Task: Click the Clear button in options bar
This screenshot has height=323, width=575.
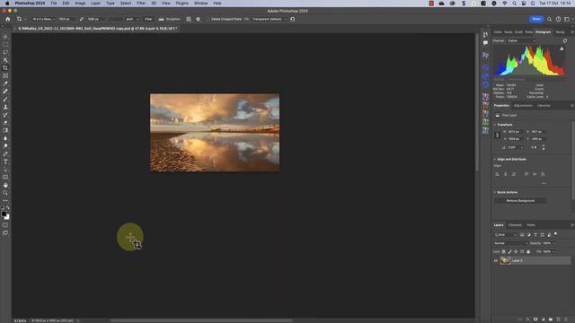Action: pos(148,19)
